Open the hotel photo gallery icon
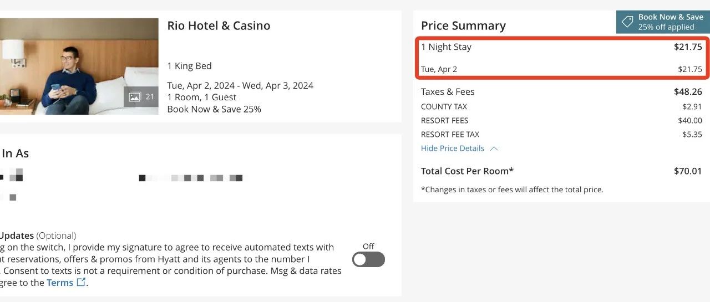 (134, 97)
